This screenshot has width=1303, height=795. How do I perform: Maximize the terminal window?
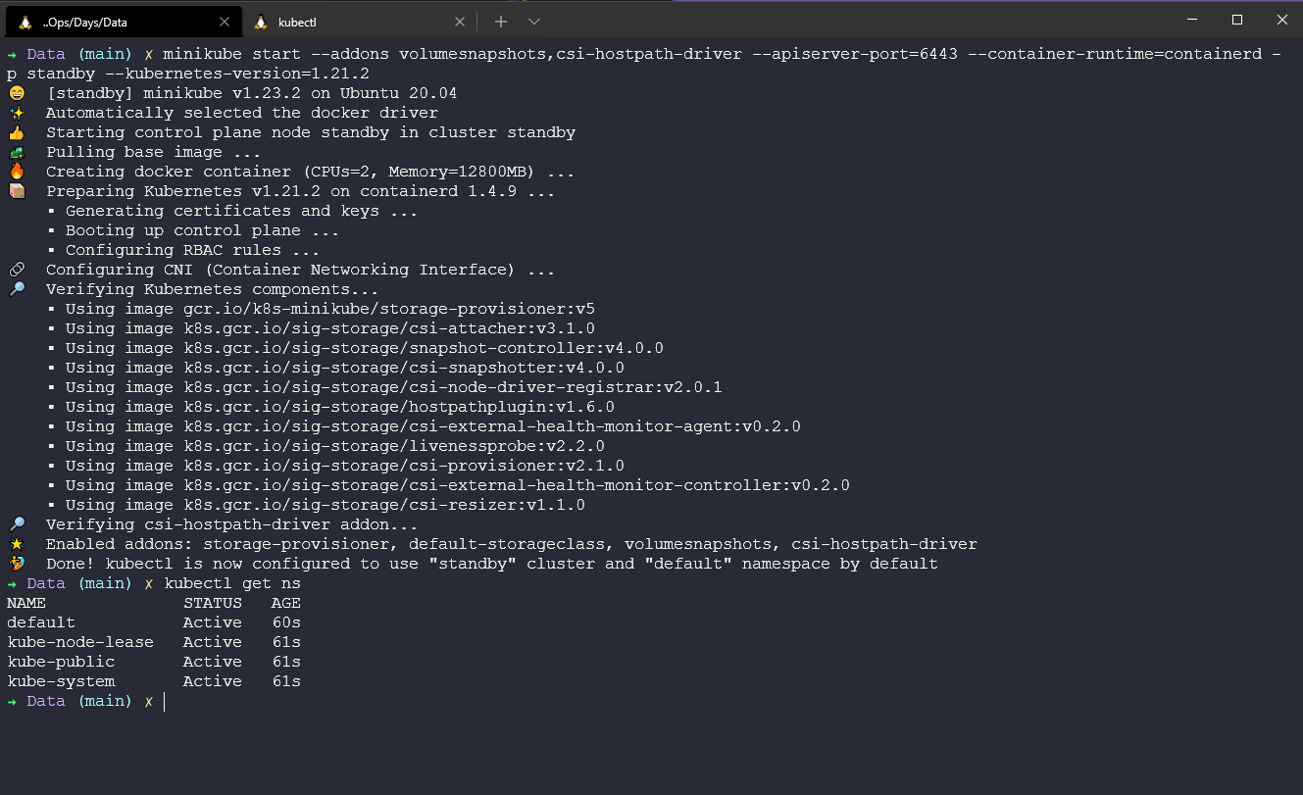1237,20
